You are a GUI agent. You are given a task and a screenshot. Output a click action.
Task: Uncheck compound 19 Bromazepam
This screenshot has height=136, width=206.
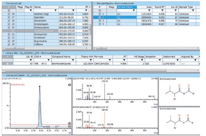tap(9, 24)
